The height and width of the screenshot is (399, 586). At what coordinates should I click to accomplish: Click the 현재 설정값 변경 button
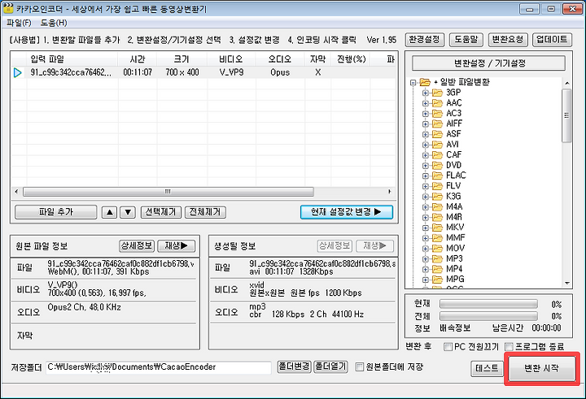347,212
